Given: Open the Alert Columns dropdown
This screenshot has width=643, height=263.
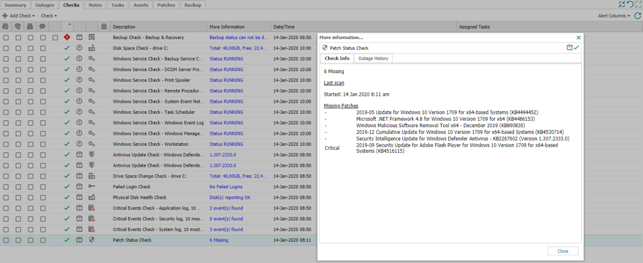Looking at the screenshot, I should pos(614,16).
